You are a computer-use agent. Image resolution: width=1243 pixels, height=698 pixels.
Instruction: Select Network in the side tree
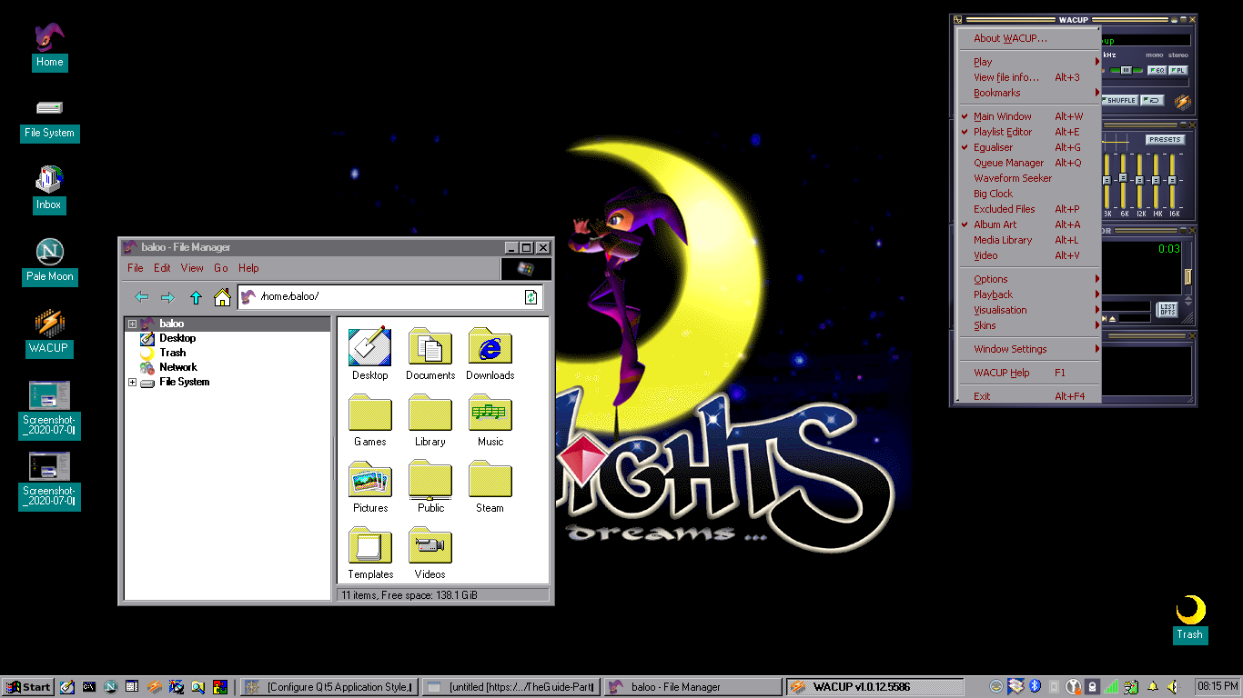(x=177, y=367)
